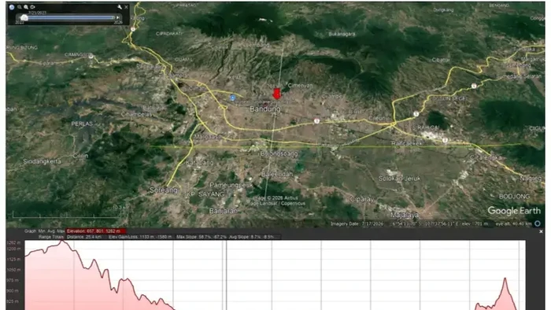Close the historical imagery time slider

[x=127, y=7]
